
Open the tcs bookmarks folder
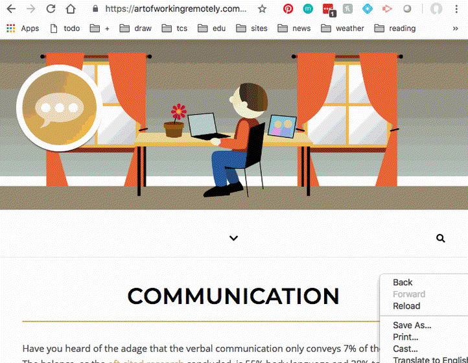(174, 29)
